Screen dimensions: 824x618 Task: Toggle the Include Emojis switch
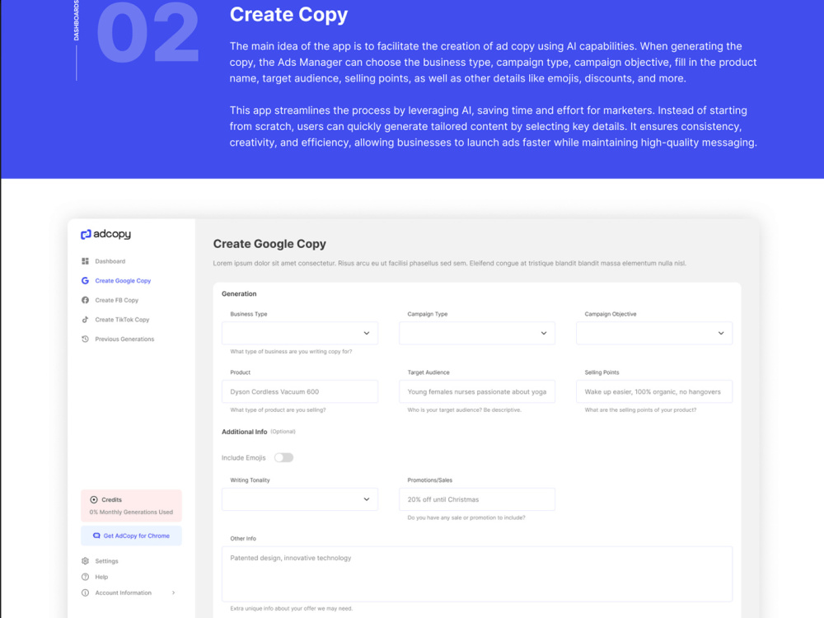(x=283, y=457)
